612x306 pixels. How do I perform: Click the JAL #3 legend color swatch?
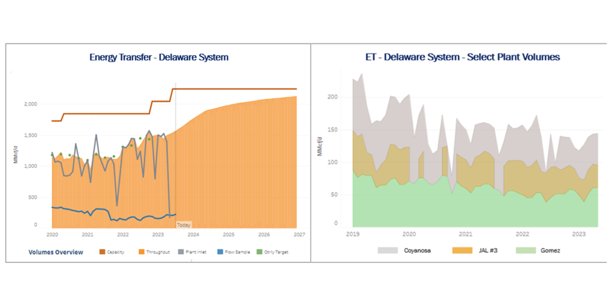coord(462,250)
